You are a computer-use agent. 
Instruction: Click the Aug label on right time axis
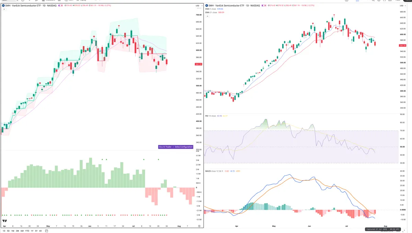(x=386, y=226)
